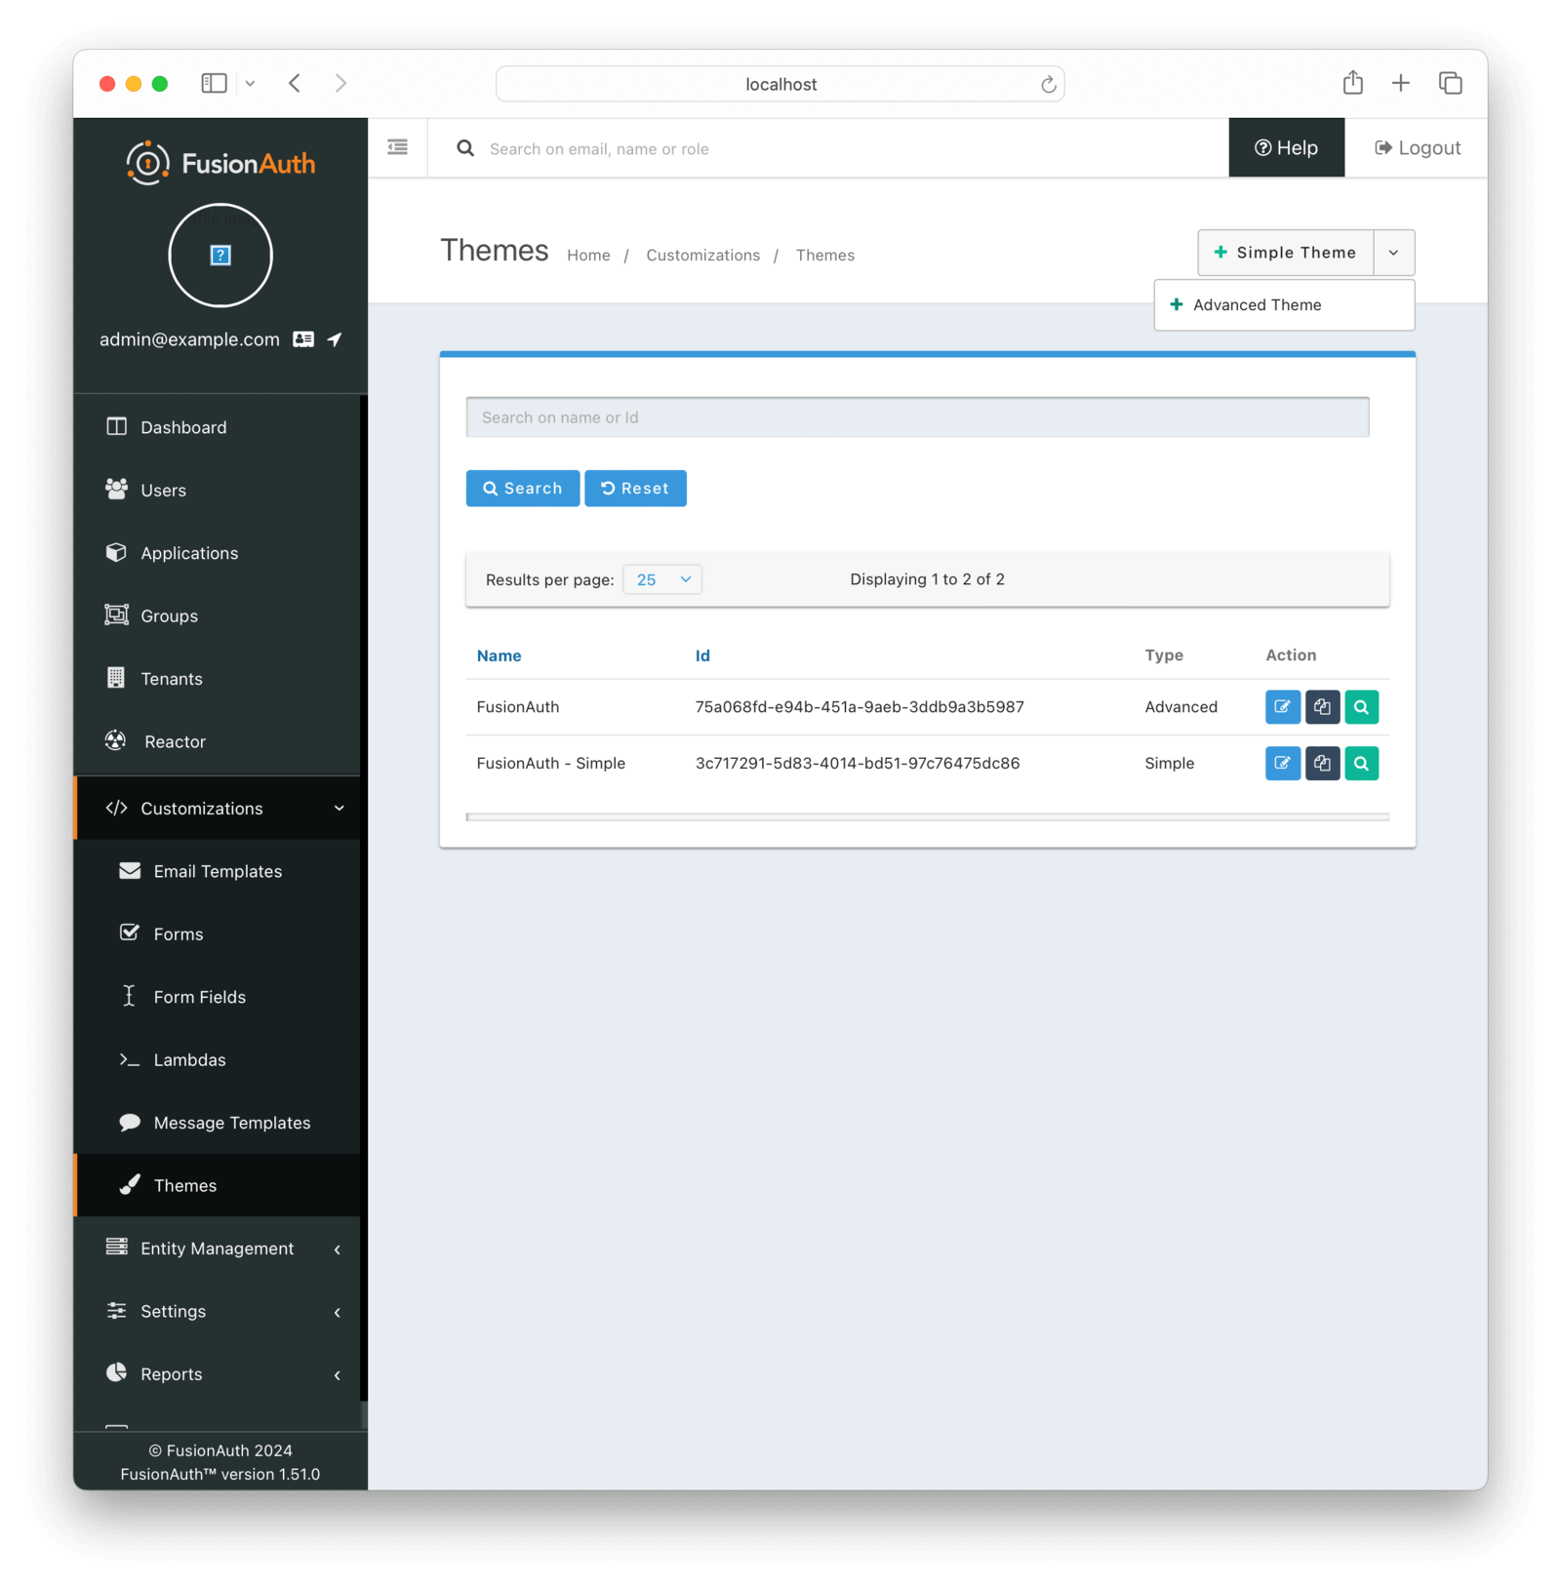Open the admin contact card icon

(303, 339)
